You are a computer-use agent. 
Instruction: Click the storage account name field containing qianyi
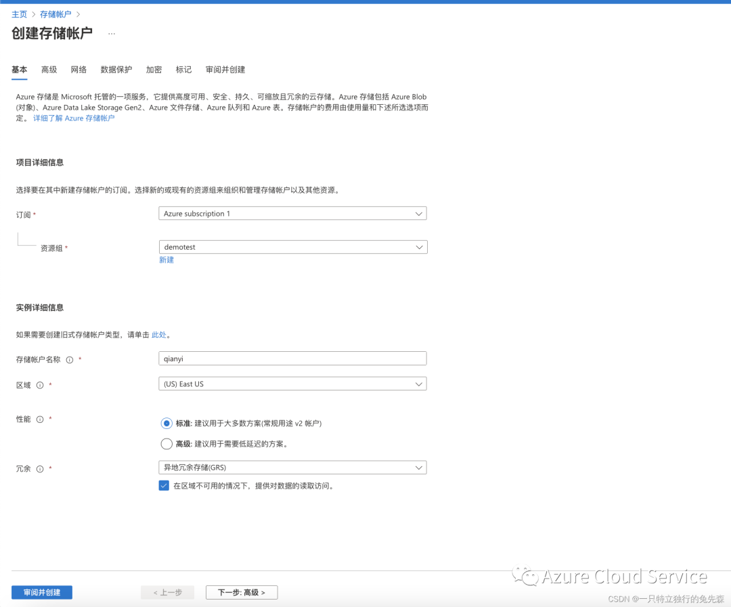[x=292, y=359]
